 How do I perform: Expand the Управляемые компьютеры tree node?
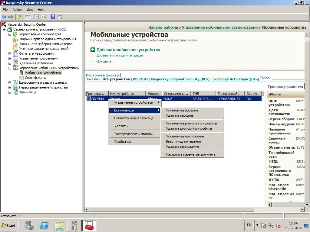coord(10,34)
